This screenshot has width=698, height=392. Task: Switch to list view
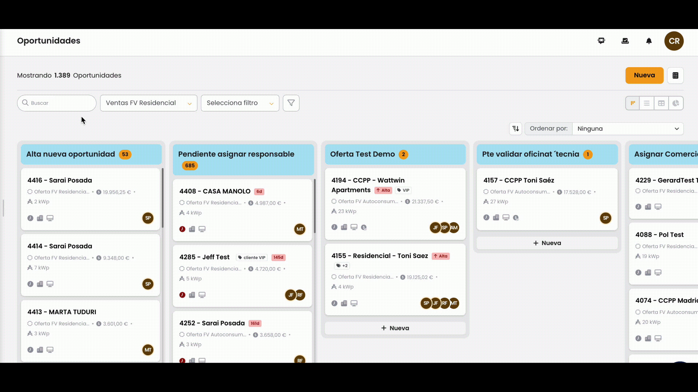[x=647, y=103]
